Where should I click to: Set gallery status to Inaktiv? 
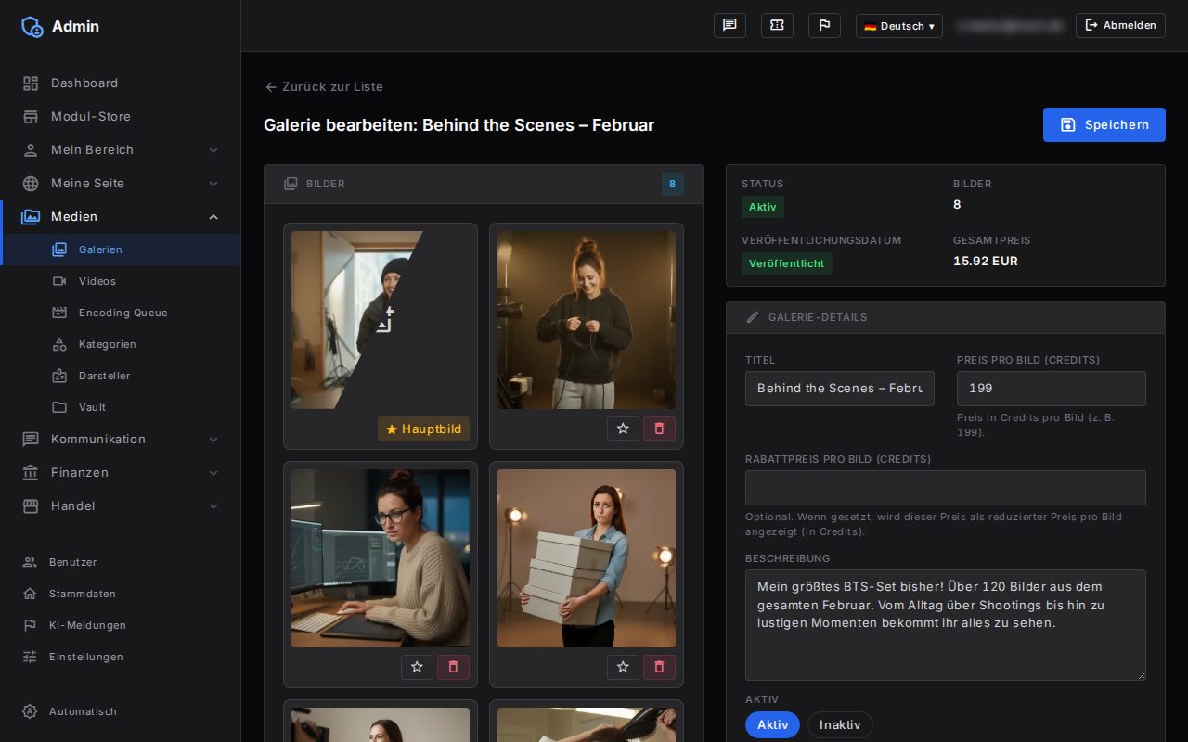point(840,724)
